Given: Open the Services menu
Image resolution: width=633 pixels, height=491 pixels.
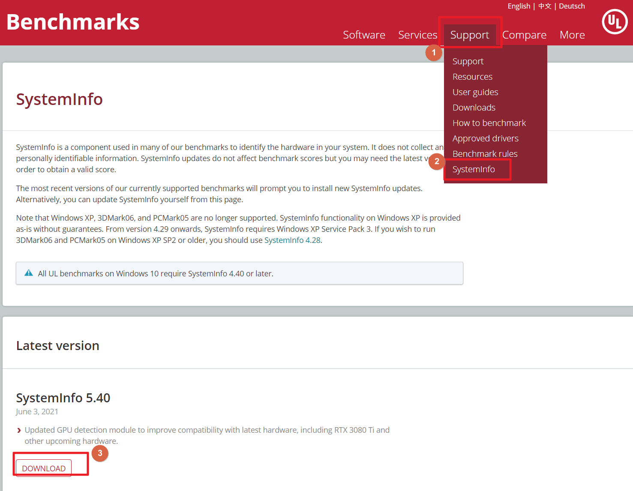Looking at the screenshot, I should pyautogui.click(x=417, y=35).
